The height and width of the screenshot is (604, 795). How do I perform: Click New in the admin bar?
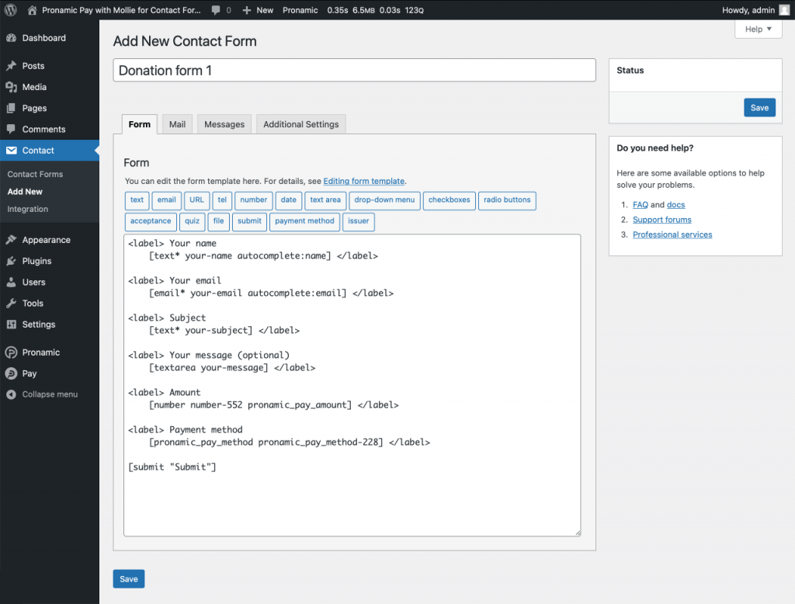coord(265,10)
